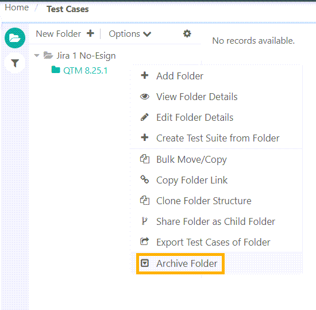Image resolution: width=316 pixels, height=310 pixels.
Task: Click the Test Cases breadcrumb
Action: tap(68, 9)
